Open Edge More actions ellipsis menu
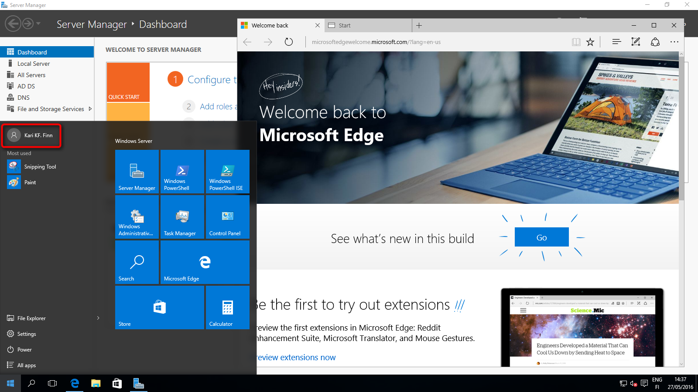This screenshot has width=698, height=392. [674, 42]
